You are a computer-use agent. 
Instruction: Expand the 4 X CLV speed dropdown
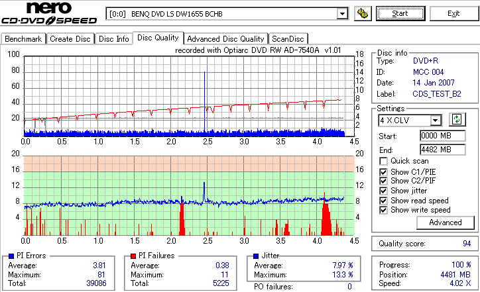point(435,120)
